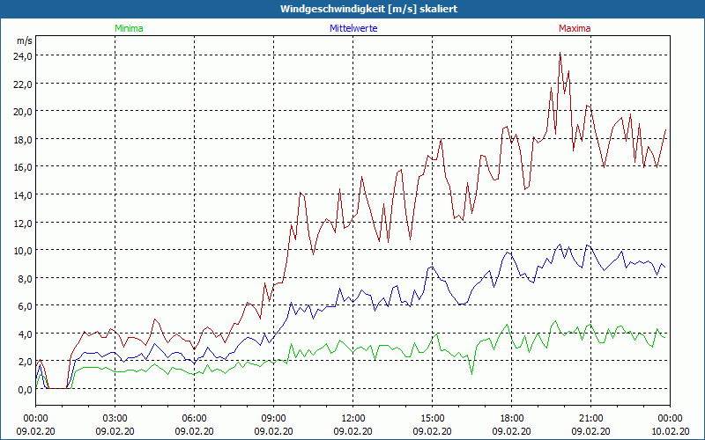Click the m/s unit label
705x440 pixels.
pos(24,40)
